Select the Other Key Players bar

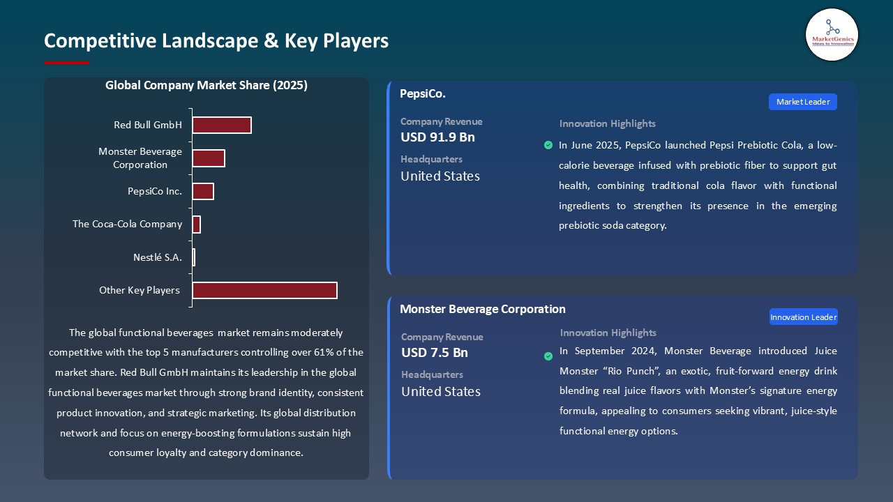[264, 290]
